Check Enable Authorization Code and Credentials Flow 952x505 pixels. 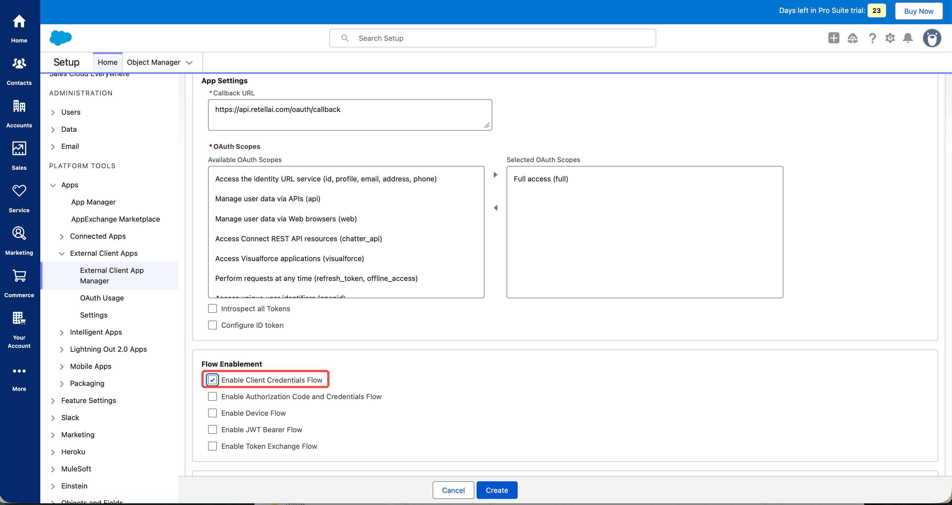(212, 396)
